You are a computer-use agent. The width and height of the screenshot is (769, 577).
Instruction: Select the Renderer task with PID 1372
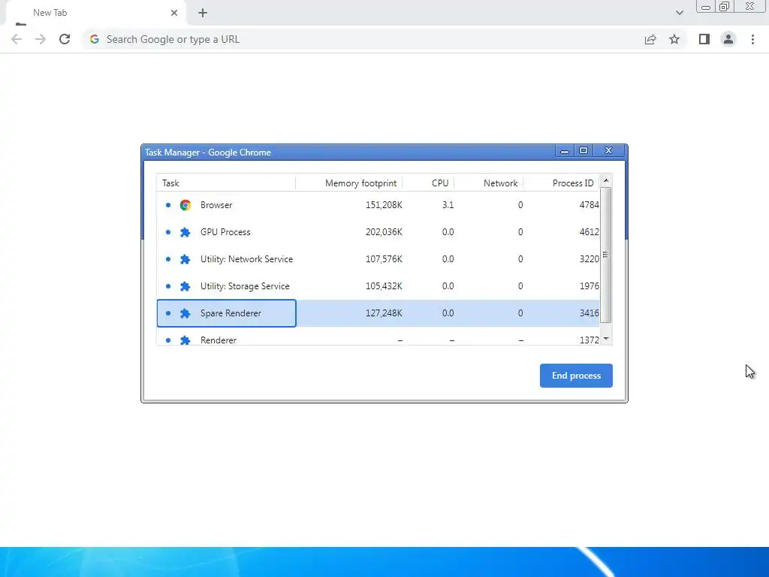pos(378,339)
